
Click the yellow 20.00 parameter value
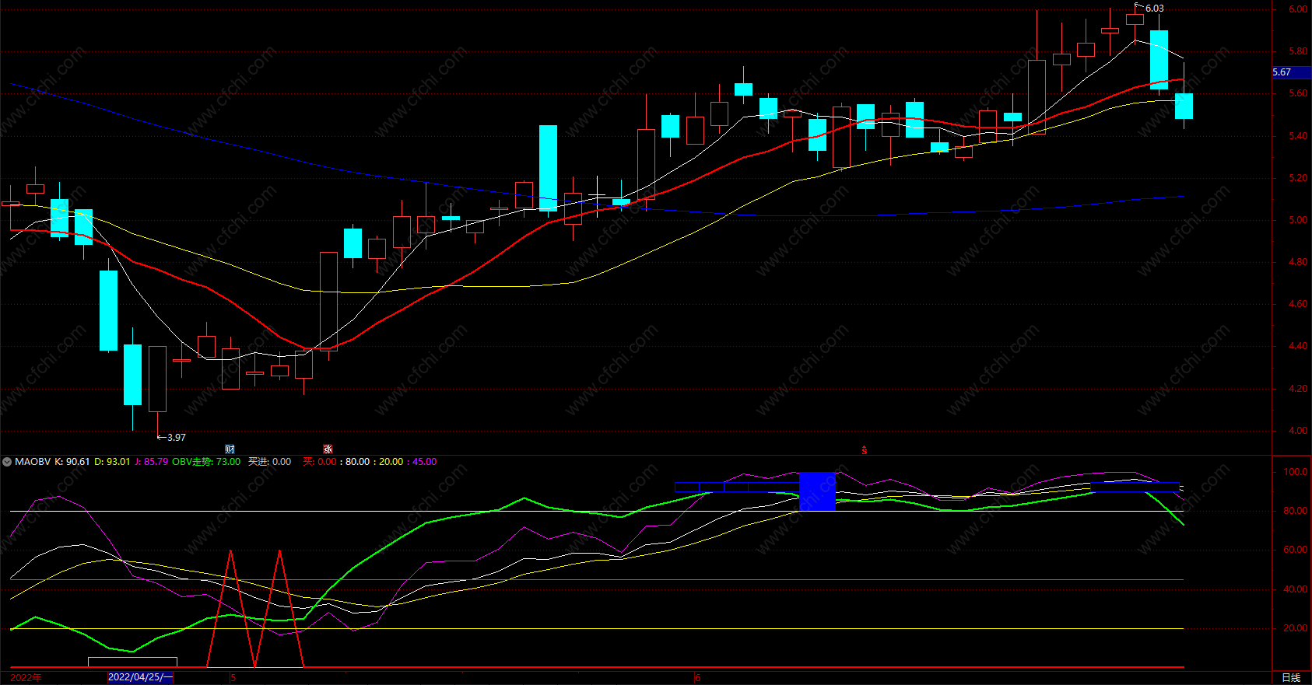pos(391,462)
